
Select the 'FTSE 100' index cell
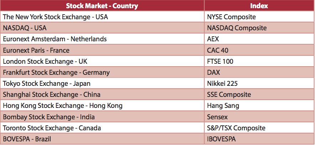pos(220,61)
